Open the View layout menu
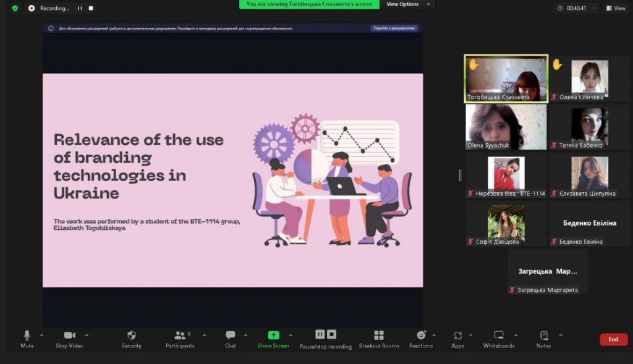The image size is (633, 364). (615, 8)
